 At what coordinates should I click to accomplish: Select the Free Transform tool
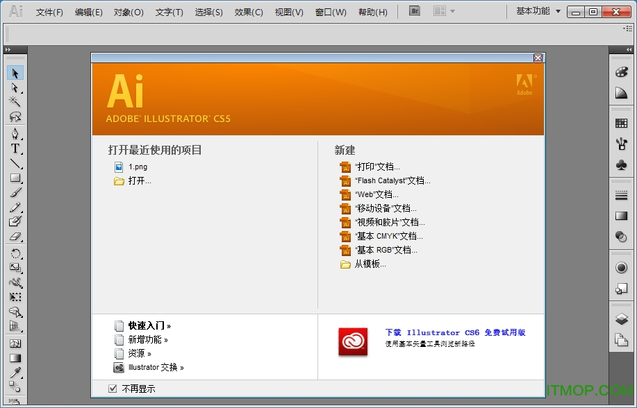pyautogui.click(x=15, y=297)
